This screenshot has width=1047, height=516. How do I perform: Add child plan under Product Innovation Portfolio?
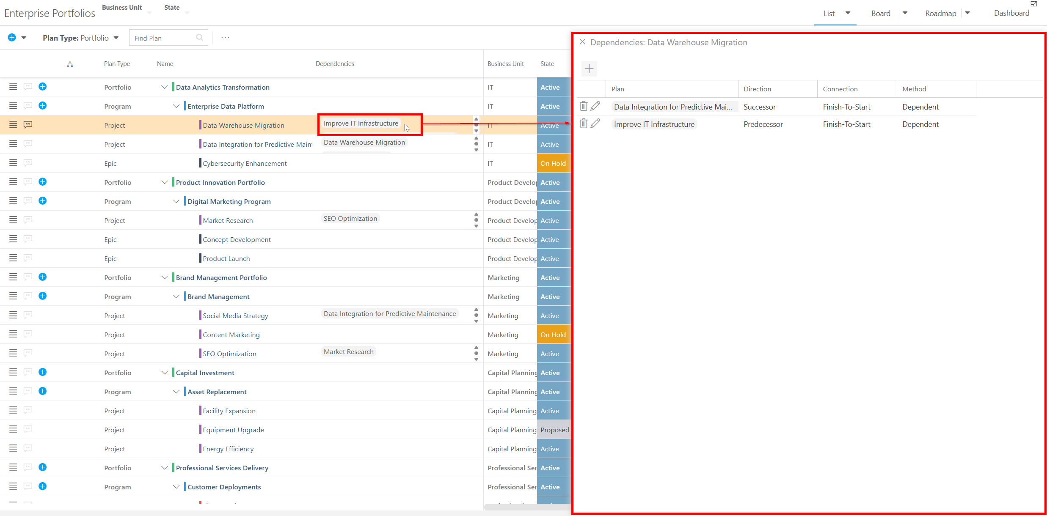pos(42,182)
